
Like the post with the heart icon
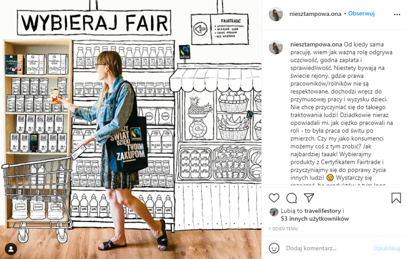click(x=274, y=198)
